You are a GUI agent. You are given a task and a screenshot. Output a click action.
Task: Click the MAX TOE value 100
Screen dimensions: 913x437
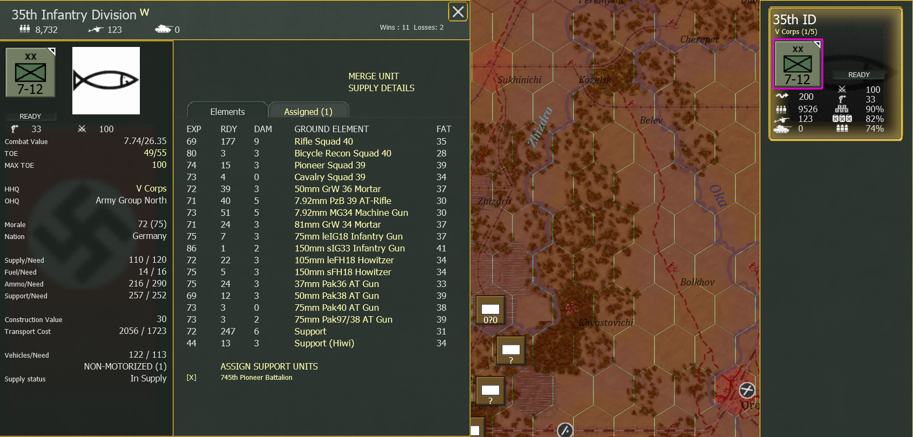coord(159,165)
